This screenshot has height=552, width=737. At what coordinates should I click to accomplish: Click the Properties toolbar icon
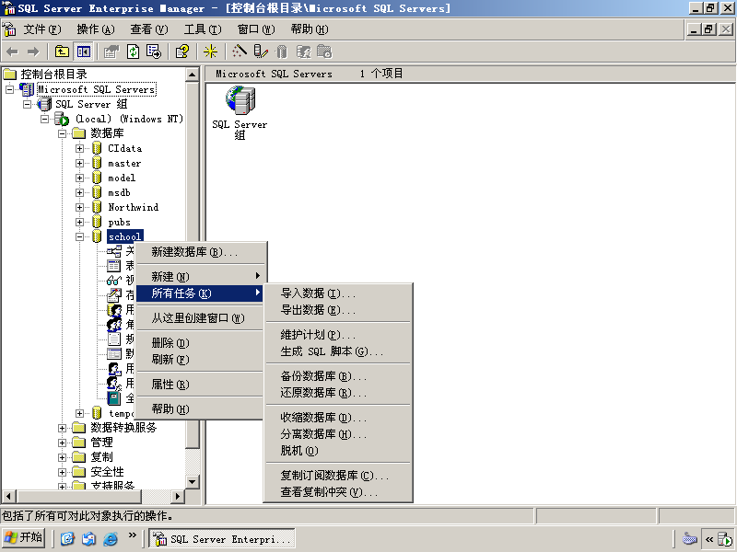tap(111, 52)
